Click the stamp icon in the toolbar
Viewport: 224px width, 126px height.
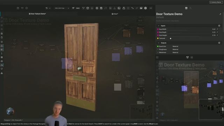(114, 8)
